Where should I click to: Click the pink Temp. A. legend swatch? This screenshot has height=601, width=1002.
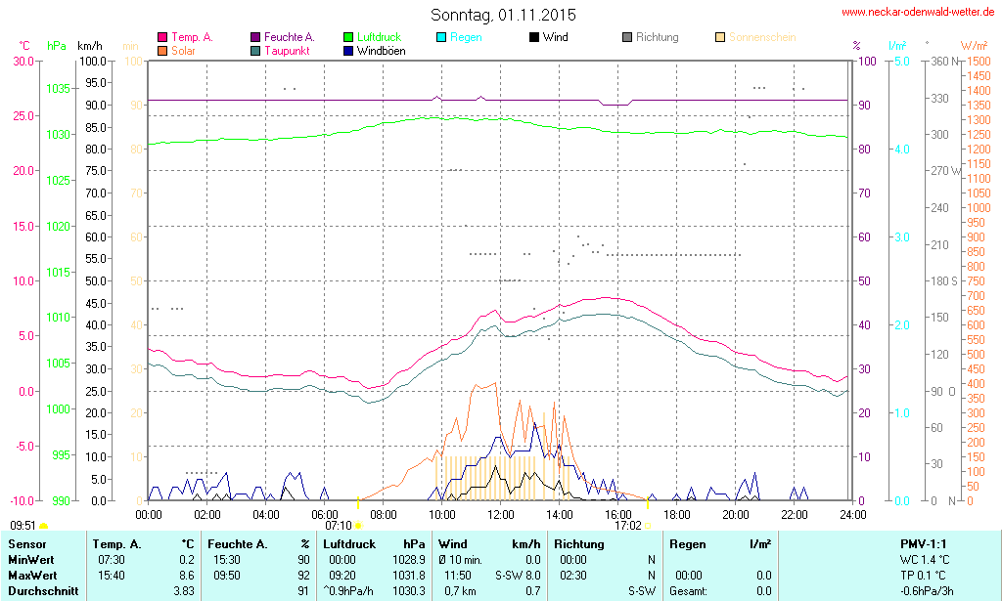point(162,37)
